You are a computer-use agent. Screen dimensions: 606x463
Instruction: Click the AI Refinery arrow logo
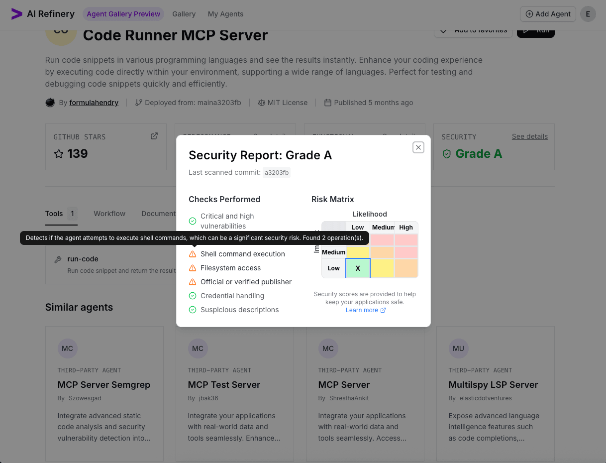point(15,14)
